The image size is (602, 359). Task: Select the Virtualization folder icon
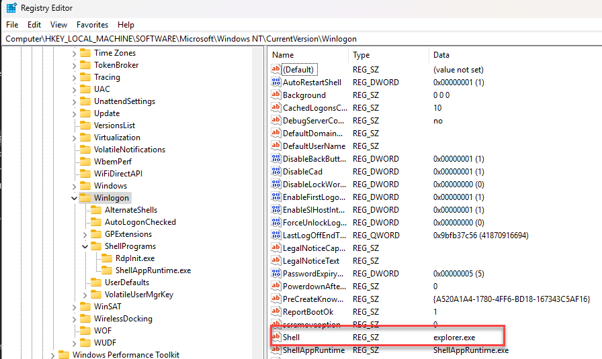point(85,138)
